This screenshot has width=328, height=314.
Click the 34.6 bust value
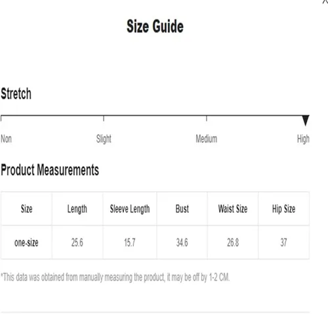click(182, 242)
